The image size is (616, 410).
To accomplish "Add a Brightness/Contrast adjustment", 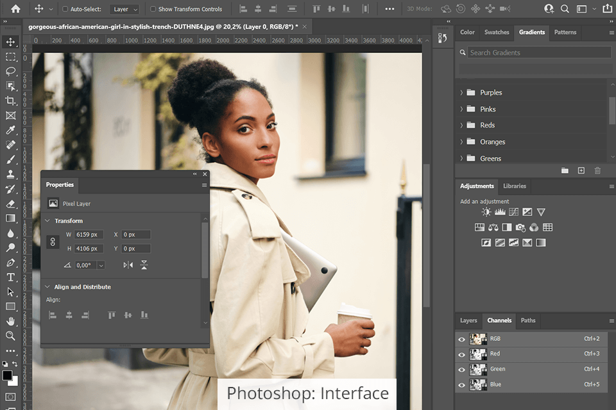I will pos(486,212).
